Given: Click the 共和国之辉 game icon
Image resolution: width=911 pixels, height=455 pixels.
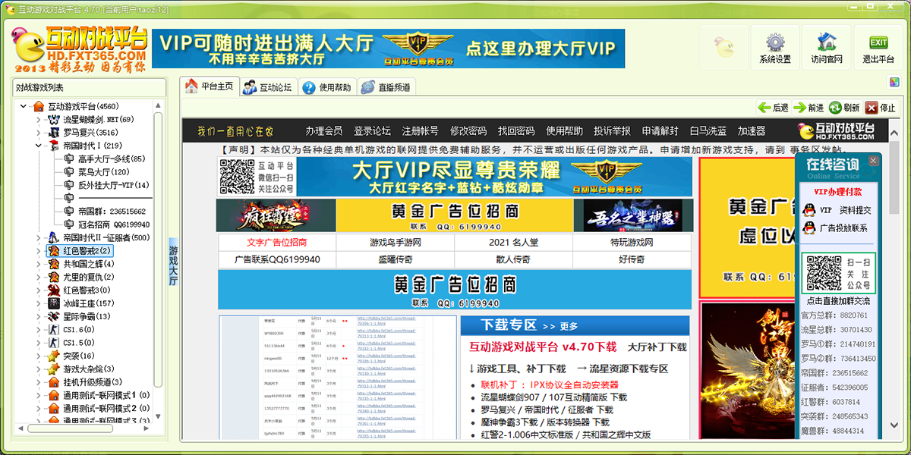Looking at the screenshot, I should coord(54,264).
